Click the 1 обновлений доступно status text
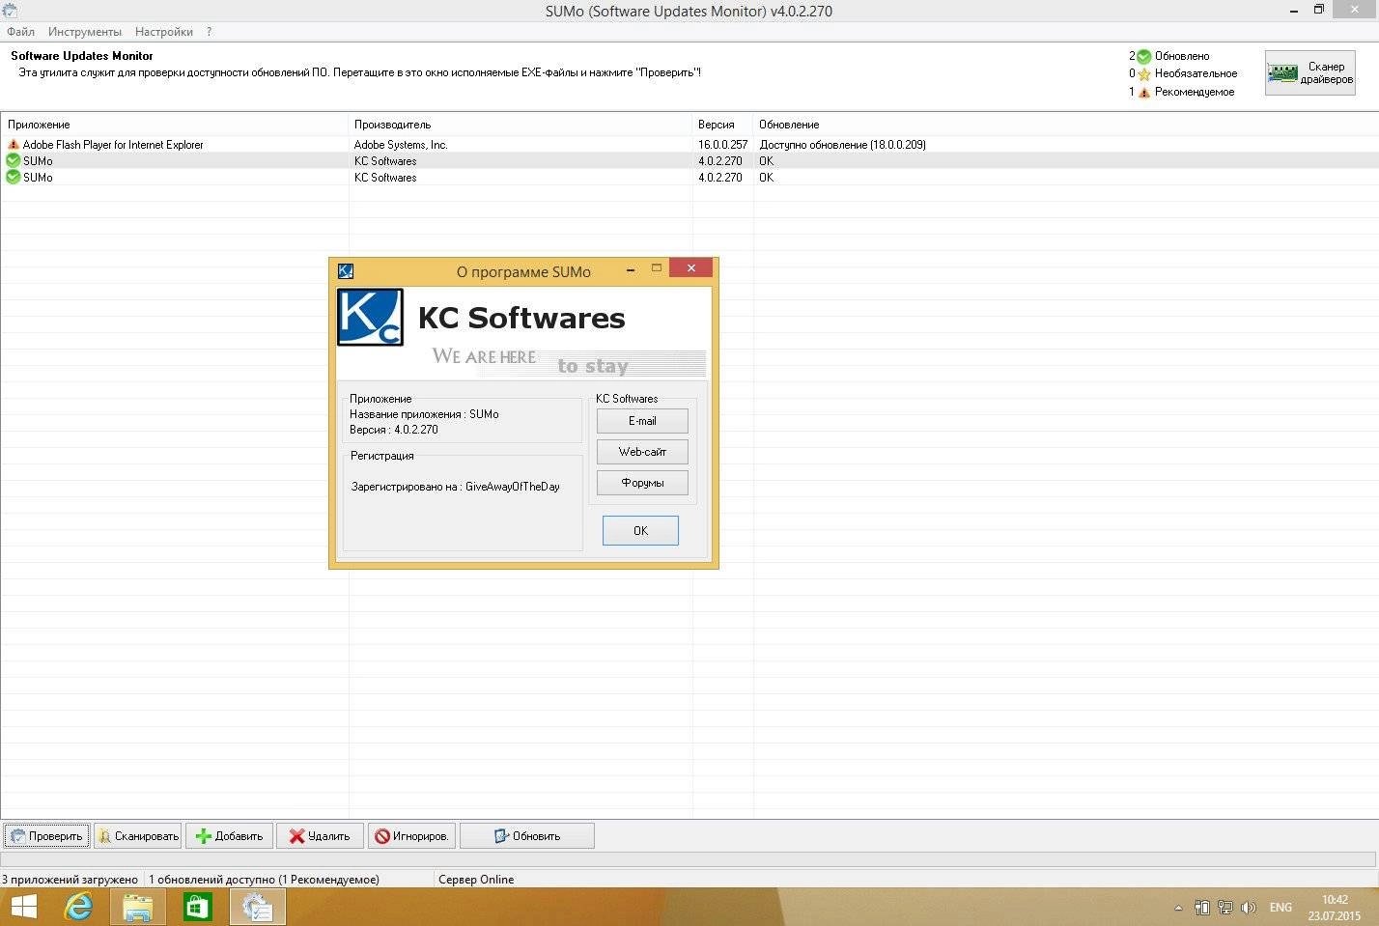This screenshot has height=926, width=1379. pos(264,880)
